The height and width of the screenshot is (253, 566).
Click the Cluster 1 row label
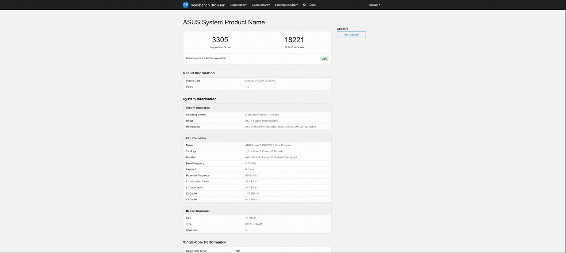pyautogui.click(x=191, y=169)
